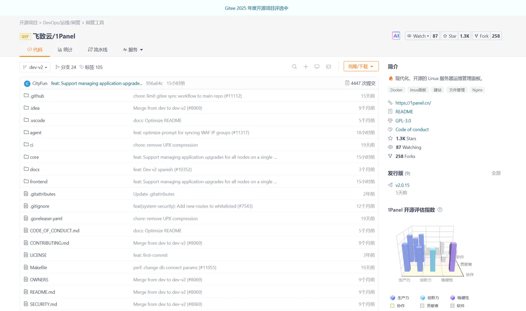Open release v2.0.15
This screenshot has height=311, width=526.
[x=402, y=185]
